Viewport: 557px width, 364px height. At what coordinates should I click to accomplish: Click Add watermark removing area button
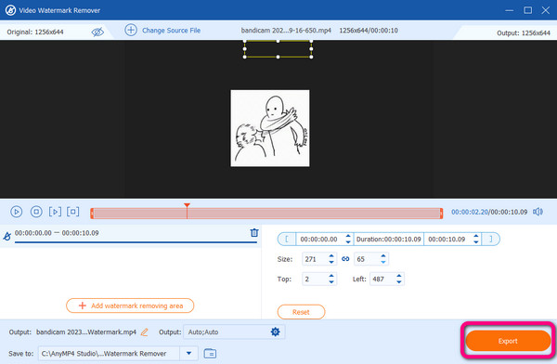coord(130,305)
